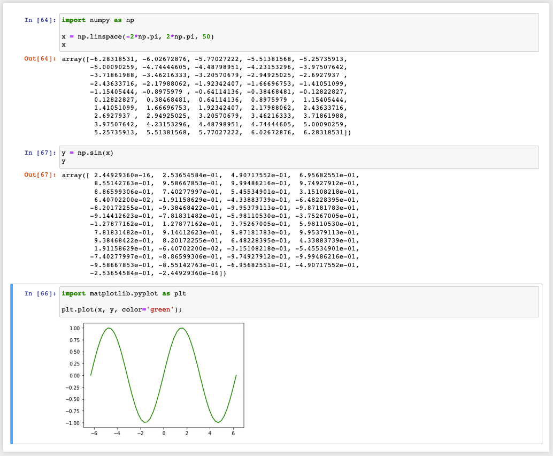
Task: Click the code cell In [67] input area
Action: [299, 157]
